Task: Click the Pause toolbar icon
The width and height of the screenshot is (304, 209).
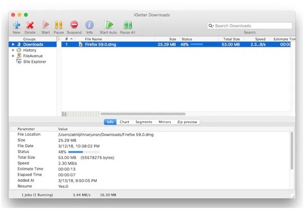Action: click(58, 25)
